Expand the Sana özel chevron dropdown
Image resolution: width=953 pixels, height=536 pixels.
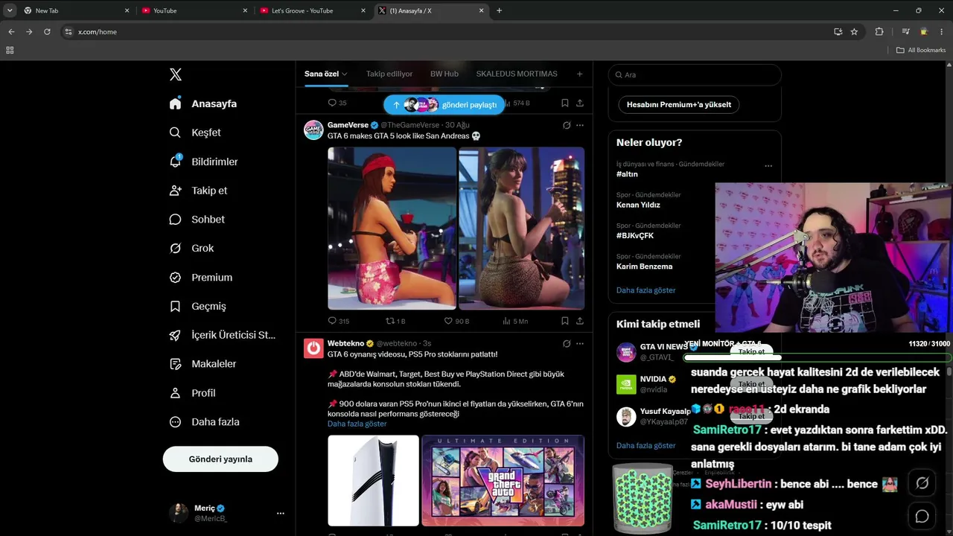click(345, 74)
